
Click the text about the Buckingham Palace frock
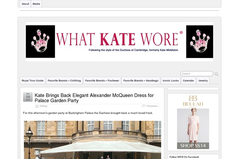(x=88, y=113)
